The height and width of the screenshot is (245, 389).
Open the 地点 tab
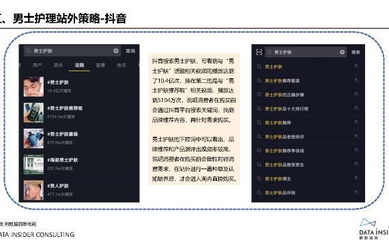121,65
